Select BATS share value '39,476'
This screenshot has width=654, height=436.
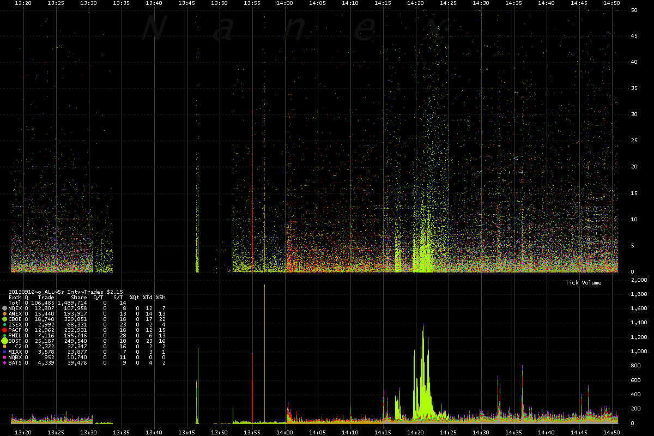77,363
